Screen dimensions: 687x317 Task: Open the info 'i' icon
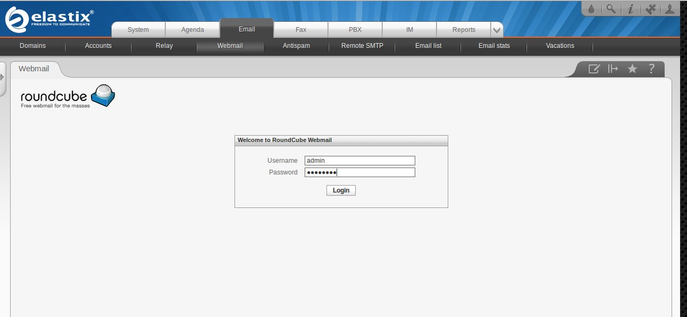click(631, 9)
